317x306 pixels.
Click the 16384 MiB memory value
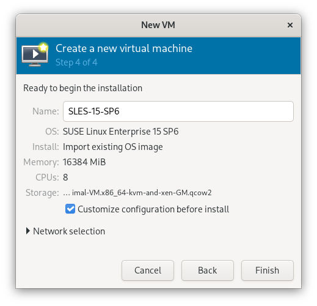point(84,162)
